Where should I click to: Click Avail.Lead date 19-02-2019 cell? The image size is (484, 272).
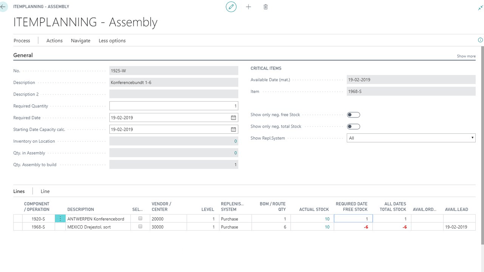pyautogui.click(x=459, y=227)
